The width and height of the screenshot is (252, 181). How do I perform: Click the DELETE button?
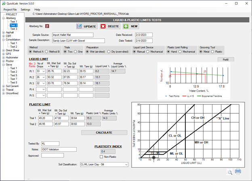click(x=110, y=26)
